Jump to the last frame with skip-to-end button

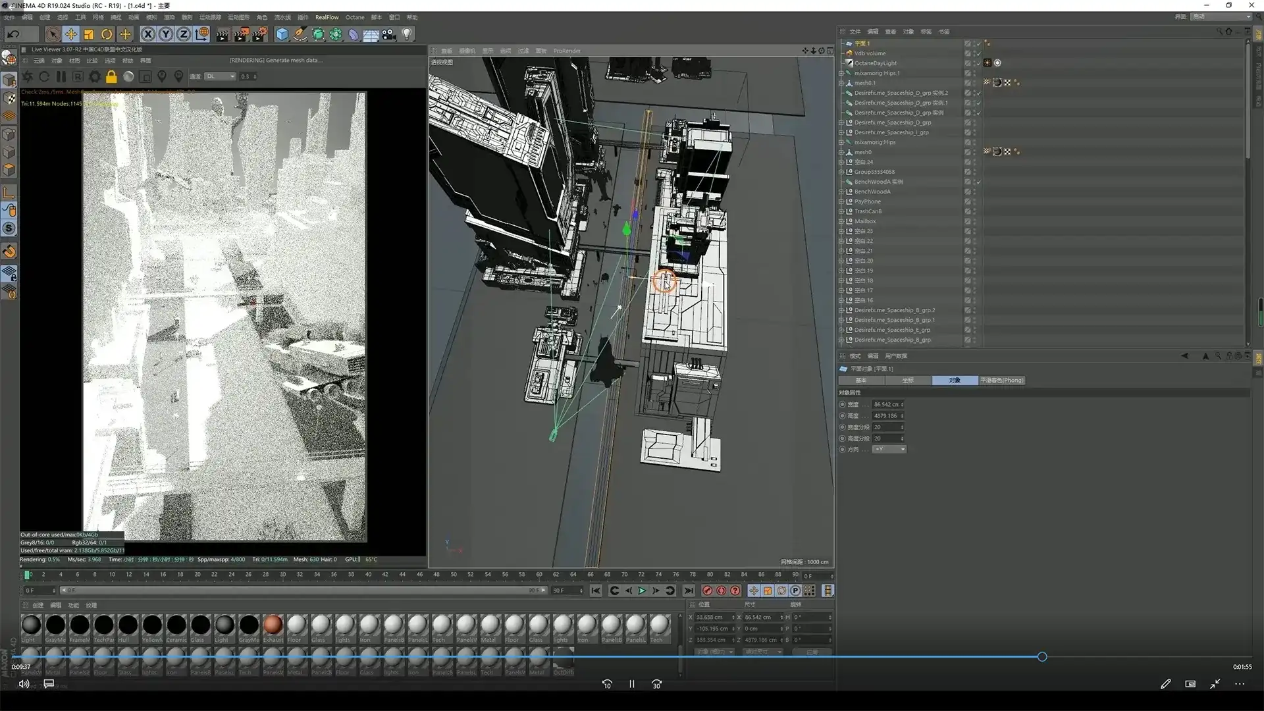coord(689,591)
